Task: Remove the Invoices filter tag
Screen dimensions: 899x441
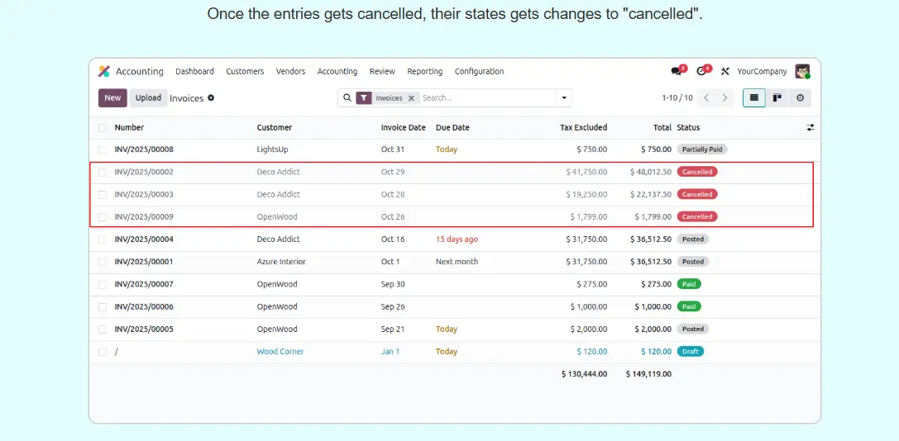Action: pos(411,98)
